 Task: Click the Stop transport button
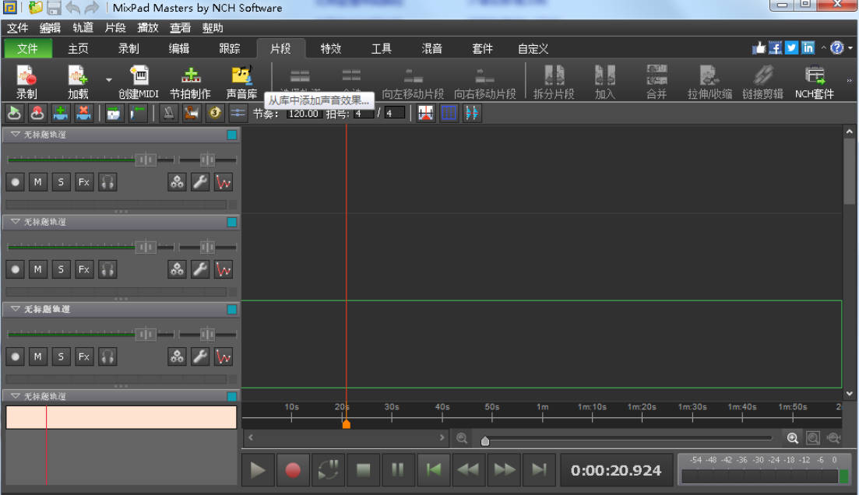click(363, 470)
